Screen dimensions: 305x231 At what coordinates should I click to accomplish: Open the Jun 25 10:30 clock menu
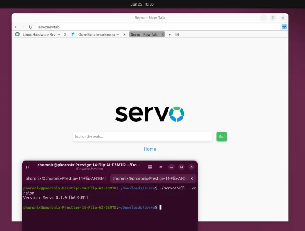click(x=142, y=4)
